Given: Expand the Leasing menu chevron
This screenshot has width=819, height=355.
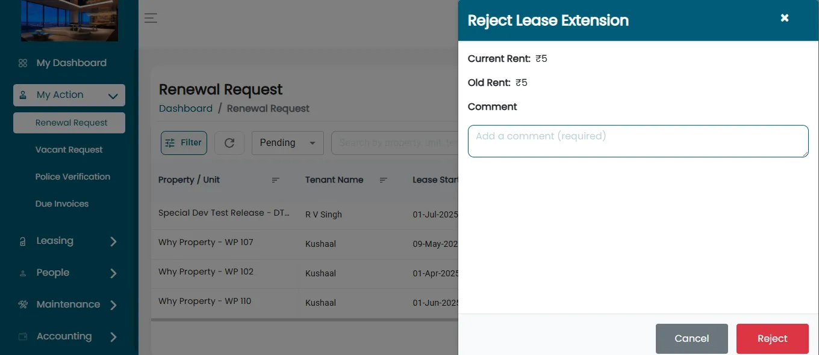Looking at the screenshot, I should 113,241.
